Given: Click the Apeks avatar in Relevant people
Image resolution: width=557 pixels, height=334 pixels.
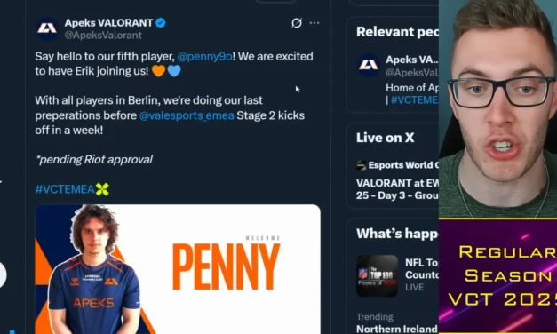Looking at the screenshot, I should pos(369,66).
